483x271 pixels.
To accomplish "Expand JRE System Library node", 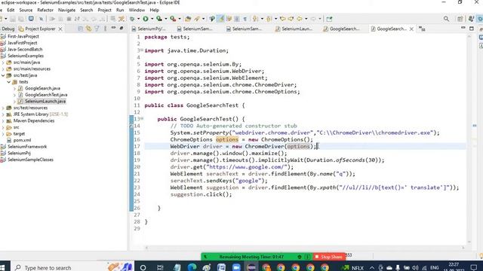I will [x=3, y=114].
